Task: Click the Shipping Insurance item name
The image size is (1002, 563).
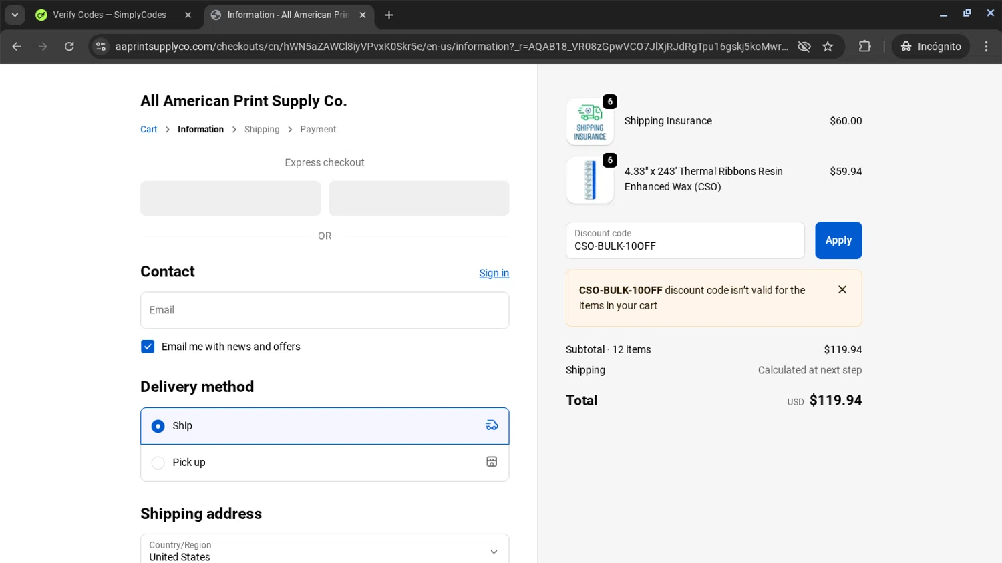Action: [668, 121]
